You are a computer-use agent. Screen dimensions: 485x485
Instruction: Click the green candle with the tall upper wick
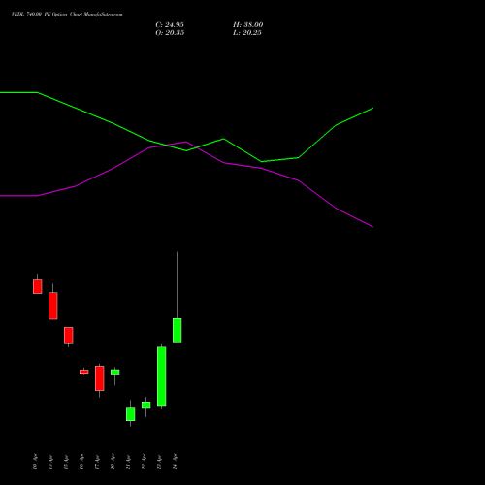(177, 331)
